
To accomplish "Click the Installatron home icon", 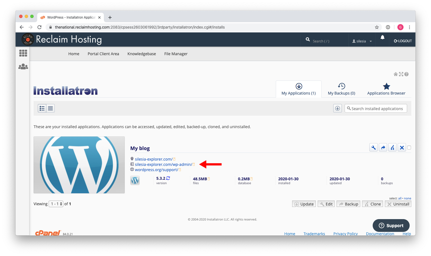I will coord(396,74).
